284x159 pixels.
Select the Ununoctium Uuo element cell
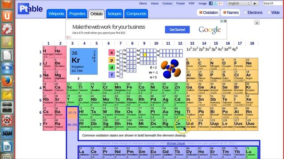tap(252, 125)
